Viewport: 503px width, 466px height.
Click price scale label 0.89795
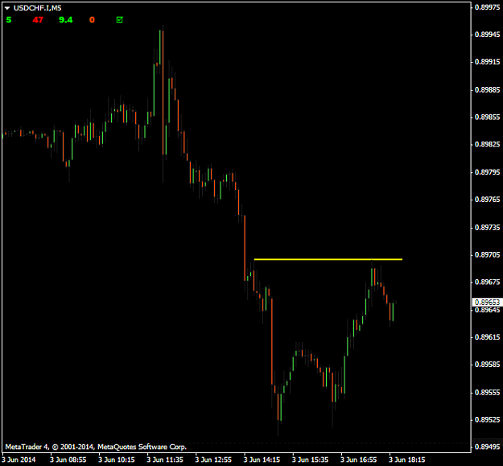pos(487,172)
